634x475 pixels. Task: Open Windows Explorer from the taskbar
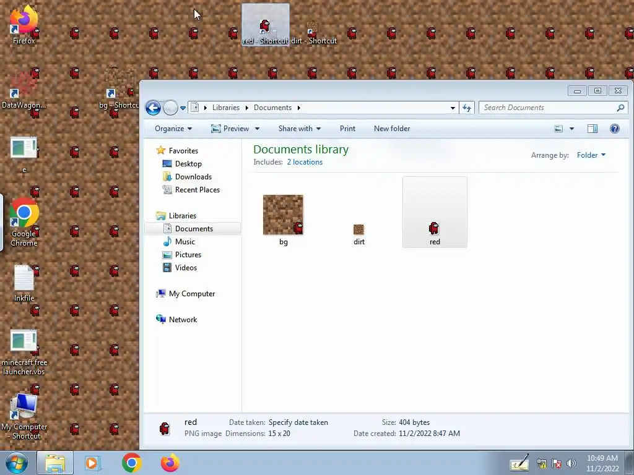[55, 463]
